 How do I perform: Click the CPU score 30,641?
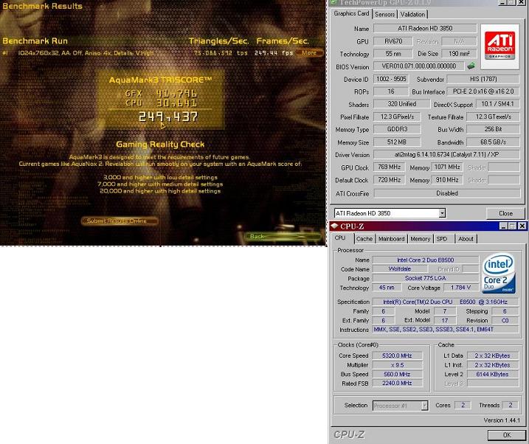point(176,103)
